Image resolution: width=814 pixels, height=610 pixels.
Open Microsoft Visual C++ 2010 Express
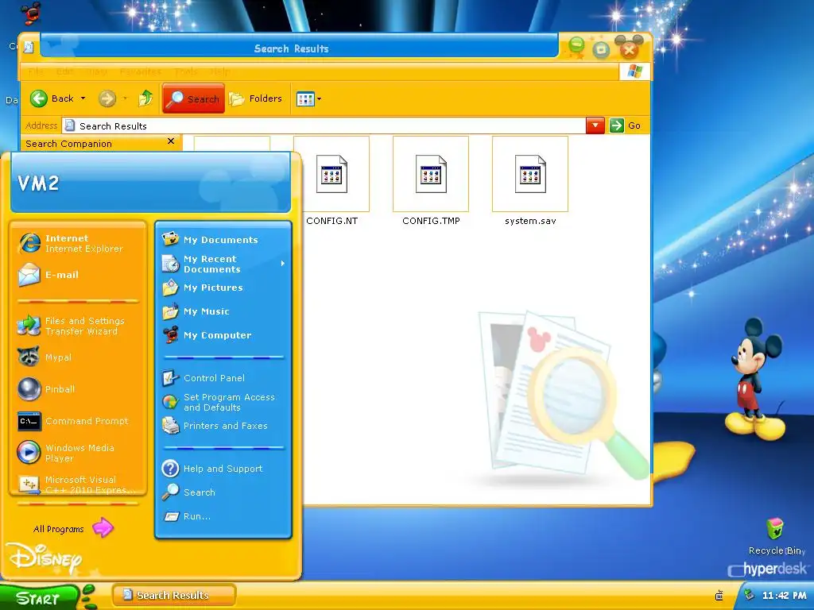pos(78,484)
